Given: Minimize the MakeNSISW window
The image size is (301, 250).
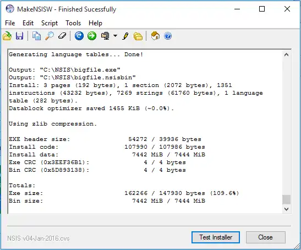Looking at the screenshot, I should [237, 9].
